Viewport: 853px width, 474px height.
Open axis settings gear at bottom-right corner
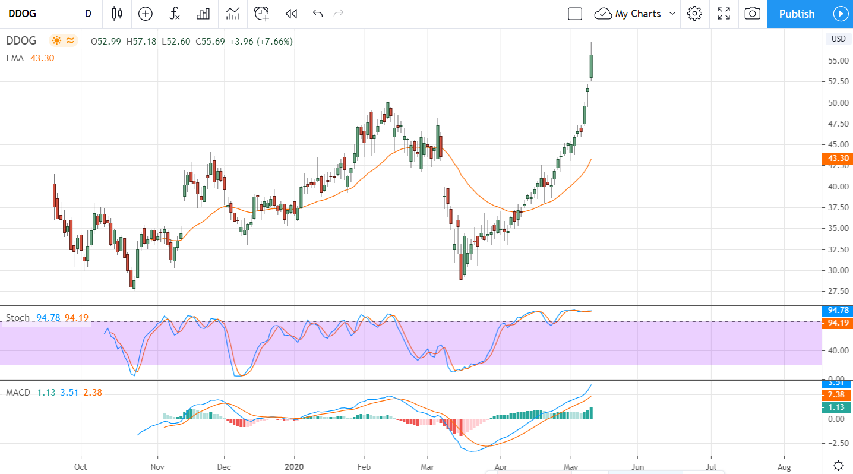point(838,466)
